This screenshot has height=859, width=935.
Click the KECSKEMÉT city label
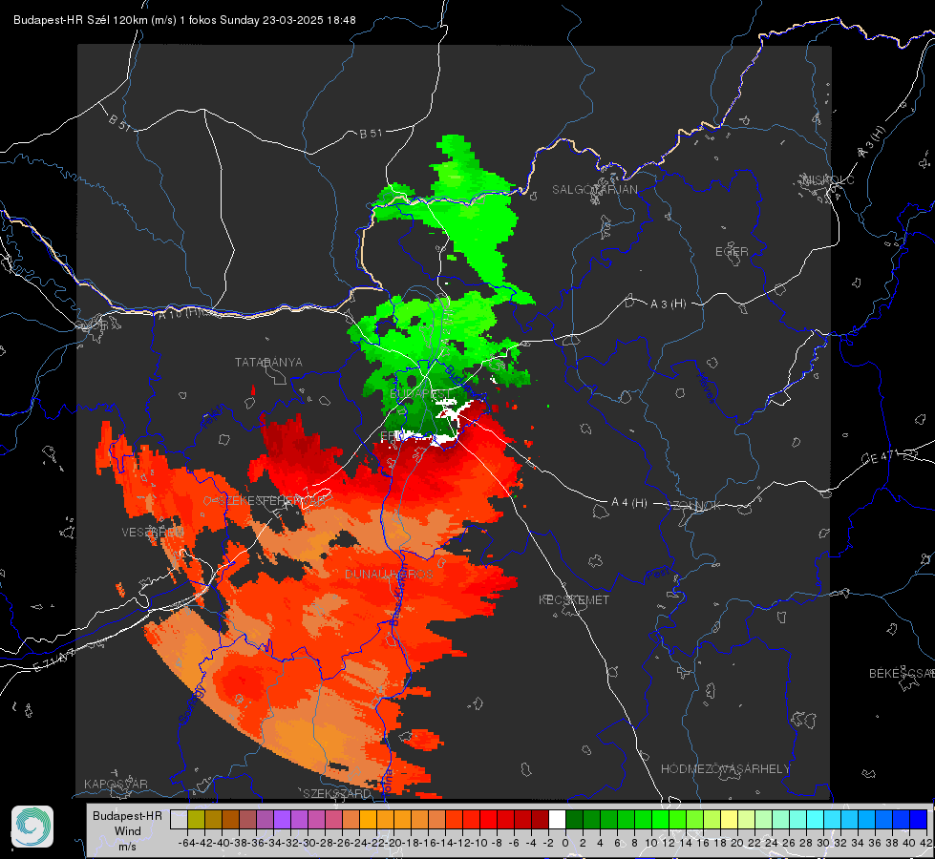pyautogui.click(x=574, y=599)
